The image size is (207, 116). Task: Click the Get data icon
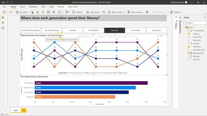(x=17, y=12)
